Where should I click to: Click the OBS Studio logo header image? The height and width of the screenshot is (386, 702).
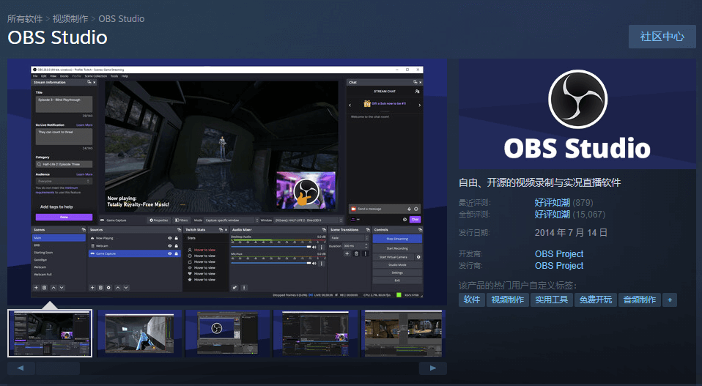coord(577,114)
